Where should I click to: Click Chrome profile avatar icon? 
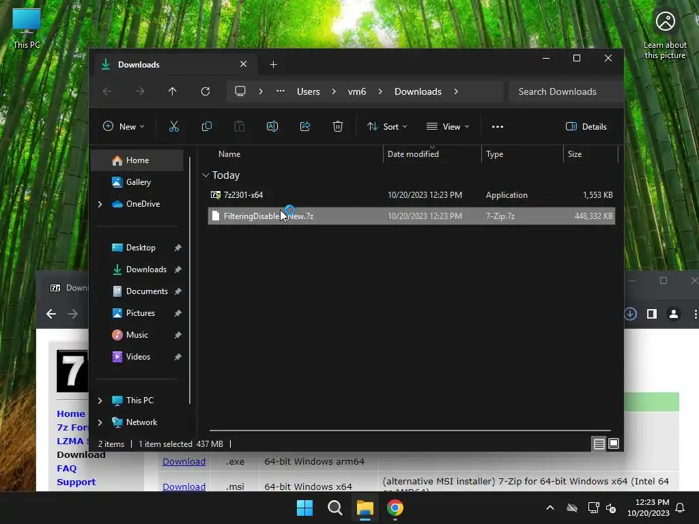[x=674, y=314]
